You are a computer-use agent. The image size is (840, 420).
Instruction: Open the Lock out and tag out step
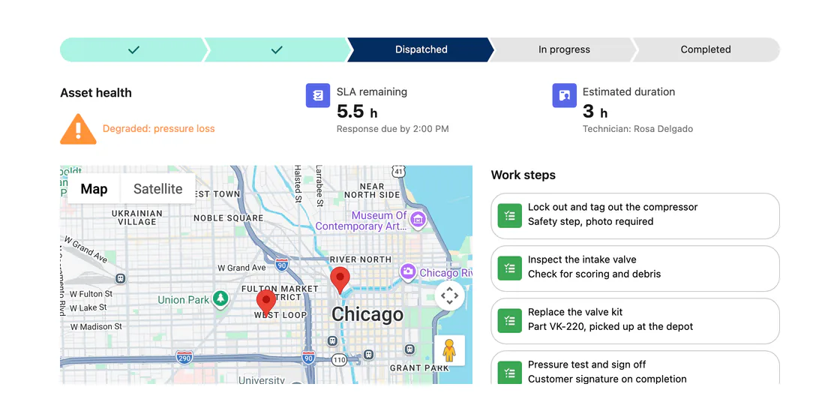pos(634,216)
